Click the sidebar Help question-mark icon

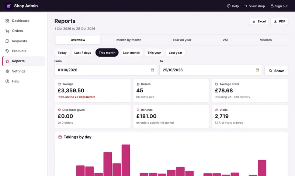click(7, 81)
